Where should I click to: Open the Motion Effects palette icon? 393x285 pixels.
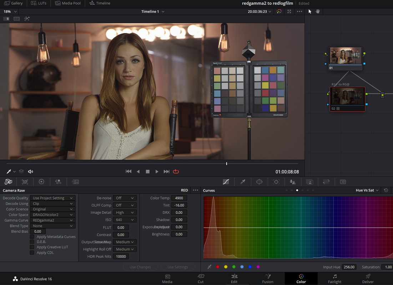75,182
